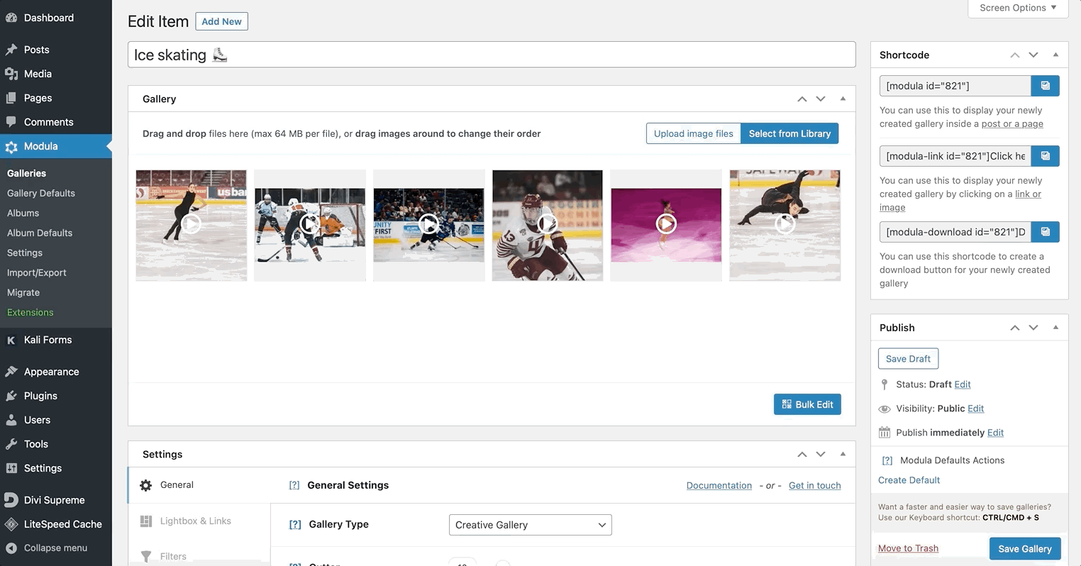This screenshot has height=566, width=1081.
Task: Select the first ice skating video thumbnail
Action: [191, 224]
